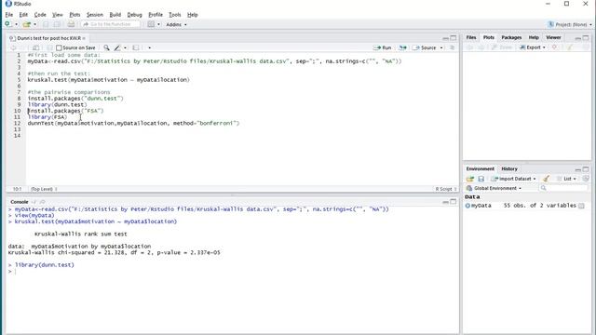Click the load workspace icon in Environment pane

tap(469, 179)
